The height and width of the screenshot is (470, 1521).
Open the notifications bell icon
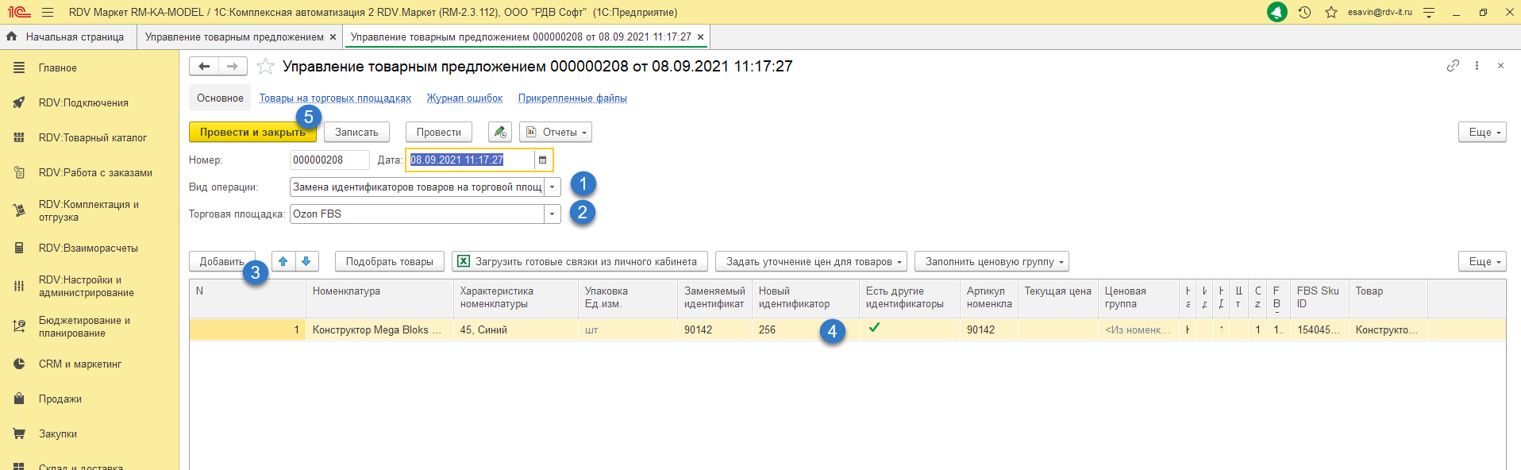pos(1276,12)
